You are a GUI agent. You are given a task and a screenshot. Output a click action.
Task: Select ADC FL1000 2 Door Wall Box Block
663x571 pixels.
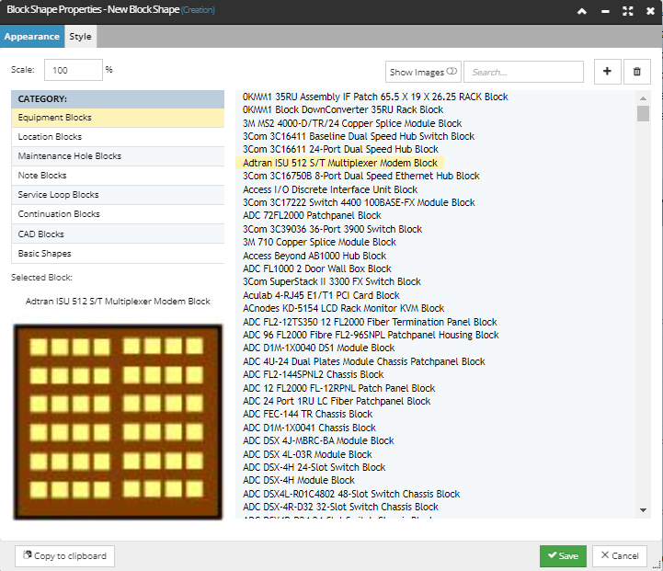(317, 268)
